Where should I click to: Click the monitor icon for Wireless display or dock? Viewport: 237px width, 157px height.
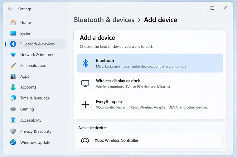pos(85,83)
